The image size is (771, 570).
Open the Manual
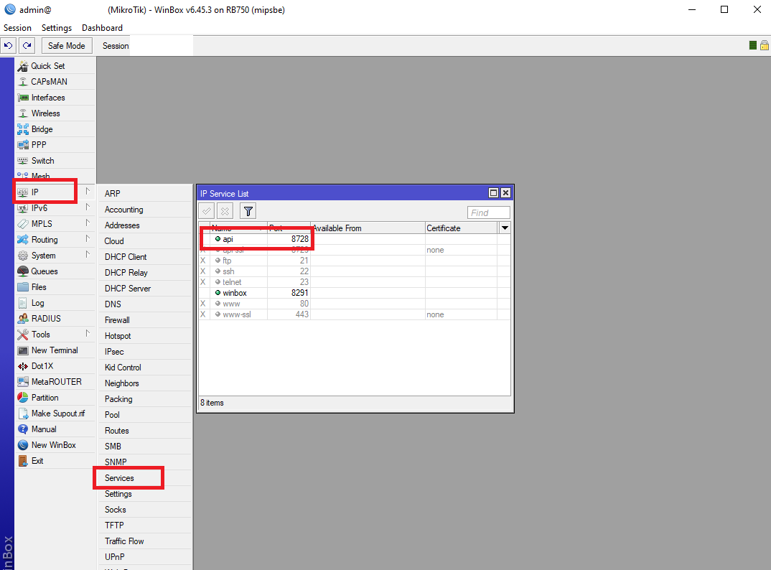click(x=55, y=429)
